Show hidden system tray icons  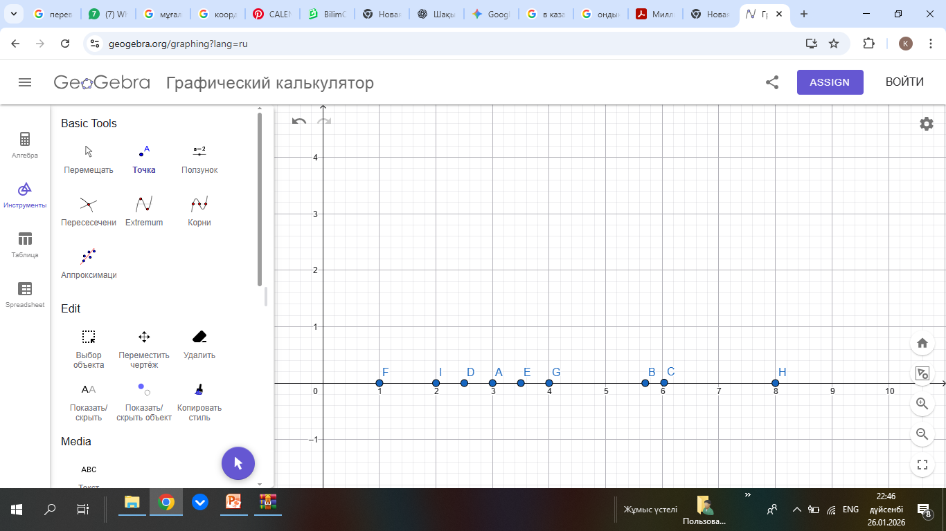coord(796,510)
